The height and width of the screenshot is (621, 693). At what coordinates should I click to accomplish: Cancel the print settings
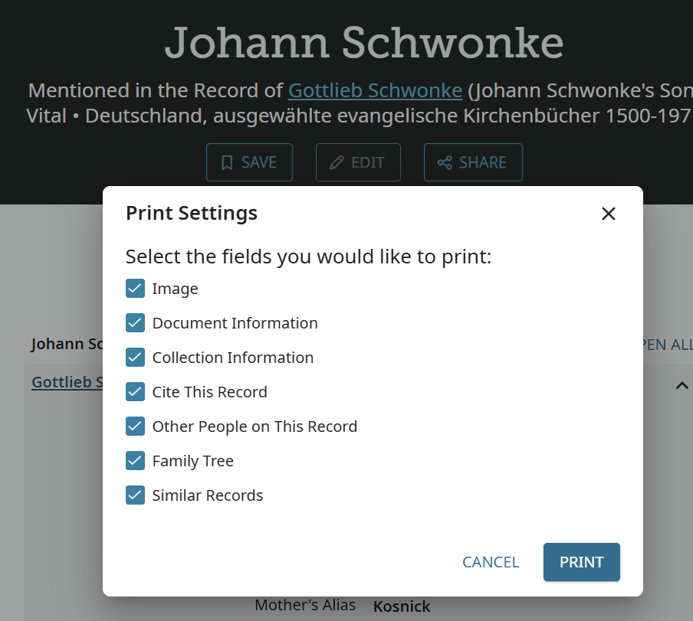coord(491,562)
